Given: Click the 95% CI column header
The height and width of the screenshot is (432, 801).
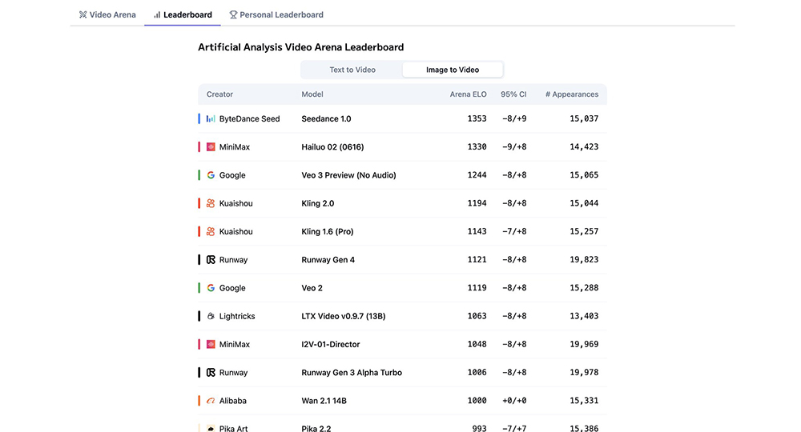Looking at the screenshot, I should point(513,94).
